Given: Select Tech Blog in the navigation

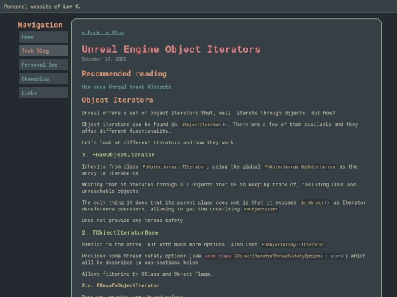Looking at the screenshot, I should click(43, 51).
